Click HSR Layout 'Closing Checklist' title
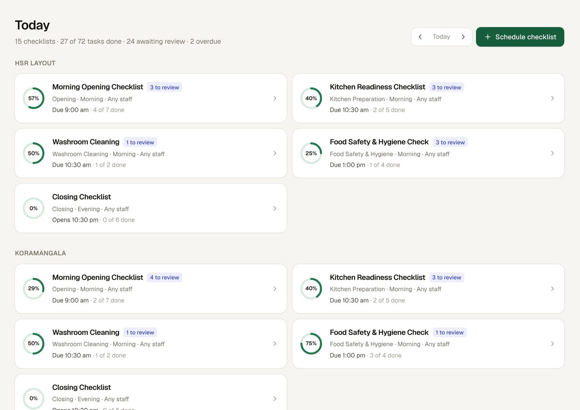This screenshot has height=410, width=580. (82, 197)
